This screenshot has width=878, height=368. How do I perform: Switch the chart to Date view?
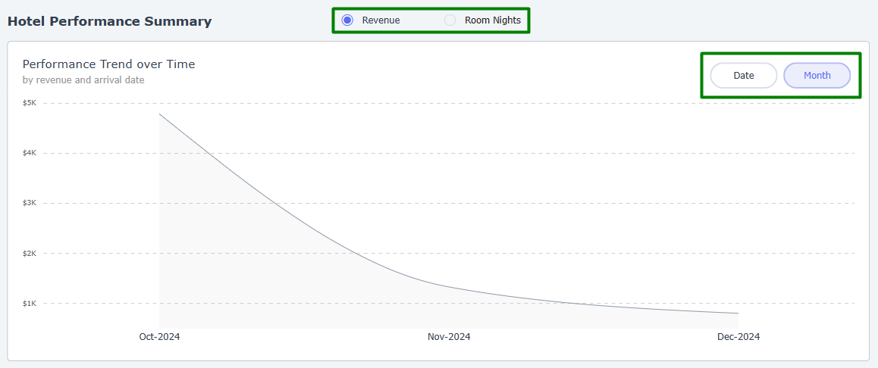point(744,76)
